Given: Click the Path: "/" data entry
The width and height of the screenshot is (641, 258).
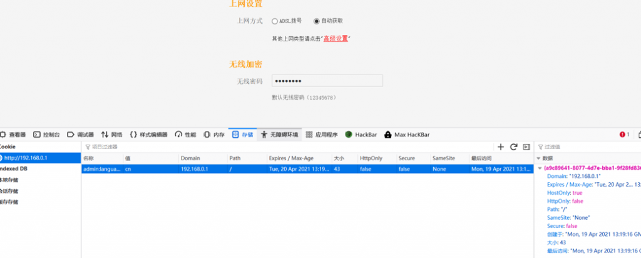Looking at the screenshot, I should pyautogui.click(x=556, y=209).
